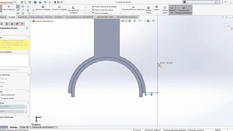Switch to the Superficies tab
Image resolution: width=233 pixels, height=131 pixels.
point(23,17)
